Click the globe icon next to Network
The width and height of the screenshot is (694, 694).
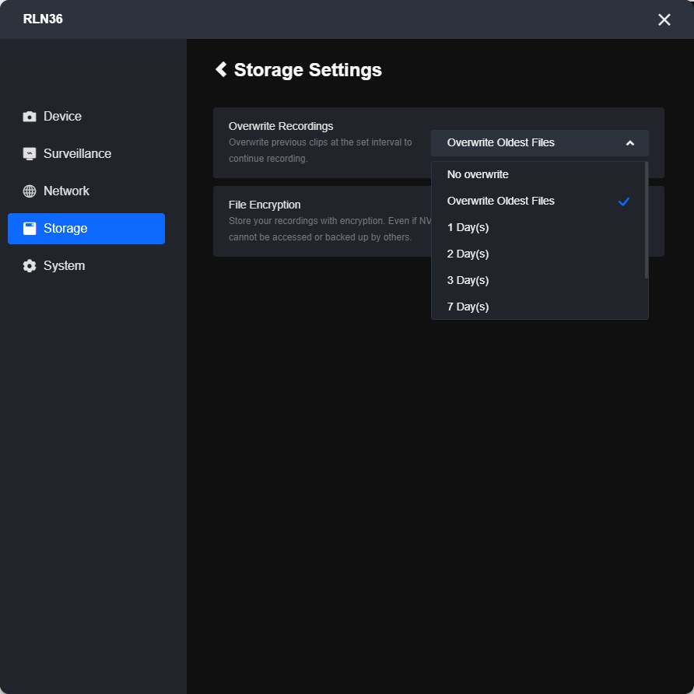pos(30,191)
